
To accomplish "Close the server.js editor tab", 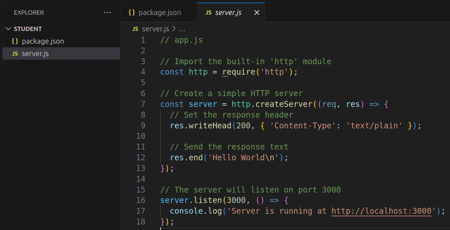I will 257,13.
